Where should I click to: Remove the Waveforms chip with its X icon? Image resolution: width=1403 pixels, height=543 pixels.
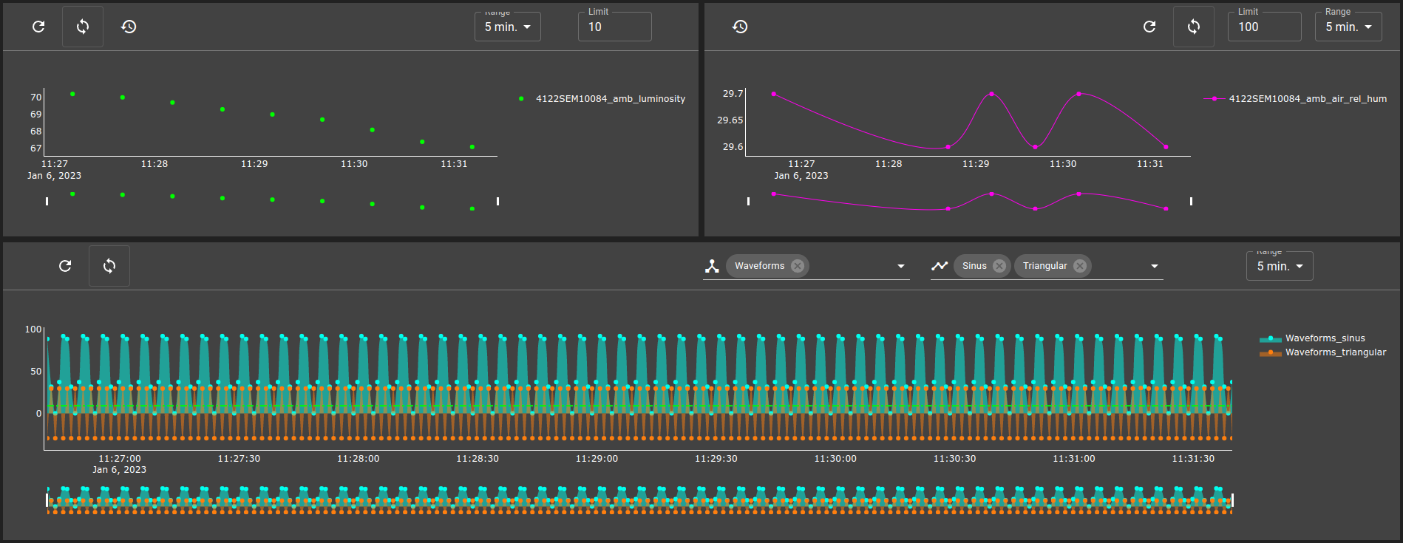(x=798, y=266)
